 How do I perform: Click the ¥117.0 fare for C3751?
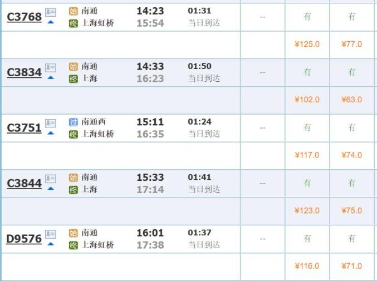coord(307,155)
